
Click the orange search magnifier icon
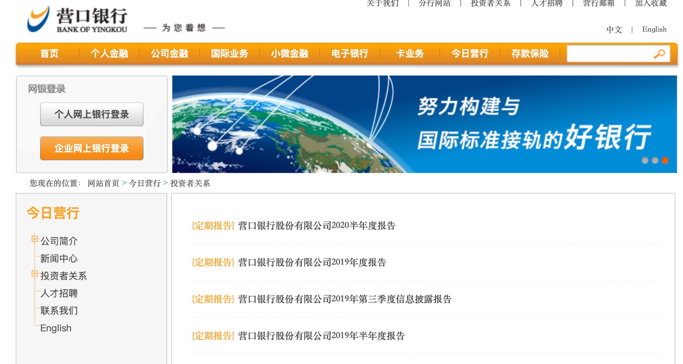click(x=659, y=54)
